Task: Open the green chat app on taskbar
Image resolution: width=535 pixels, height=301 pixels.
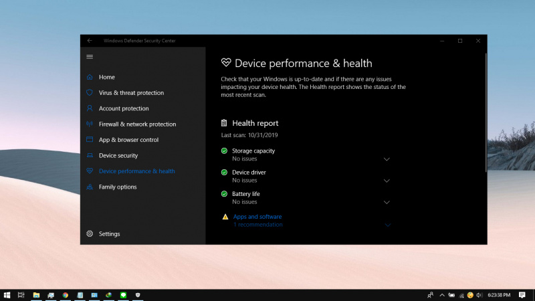Action: (x=123, y=295)
